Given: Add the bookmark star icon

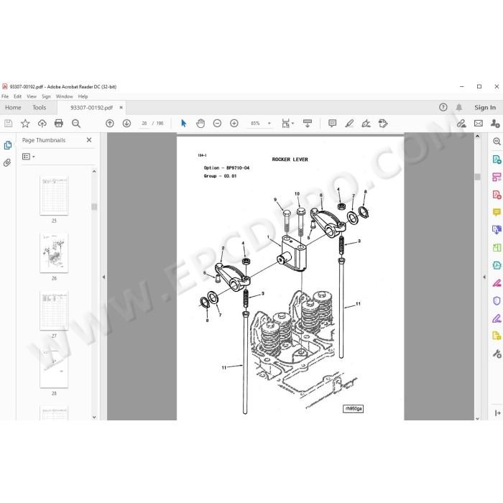Looking at the screenshot, I should pos(25,123).
